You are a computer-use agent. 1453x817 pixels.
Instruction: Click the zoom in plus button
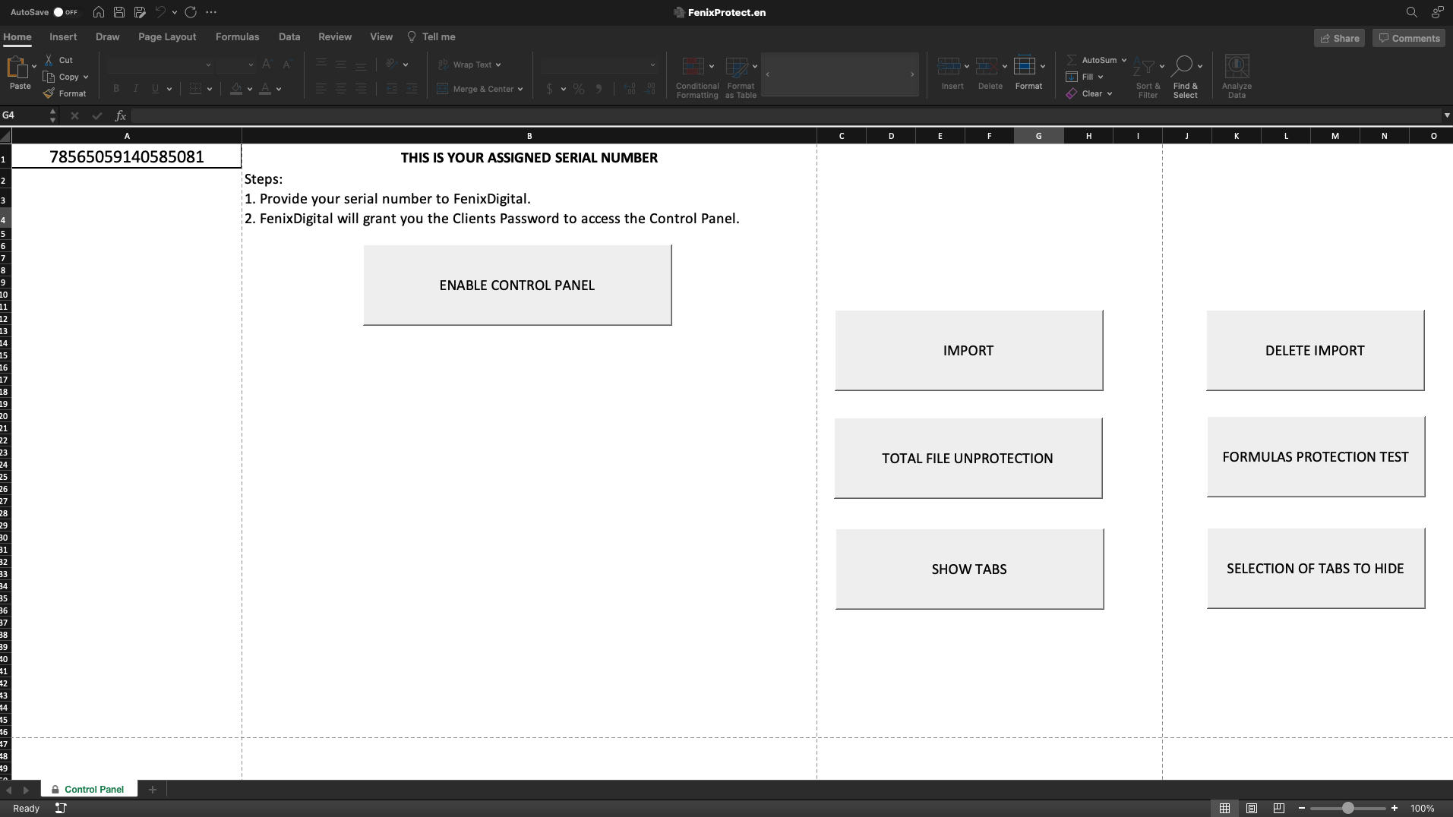click(x=1395, y=808)
